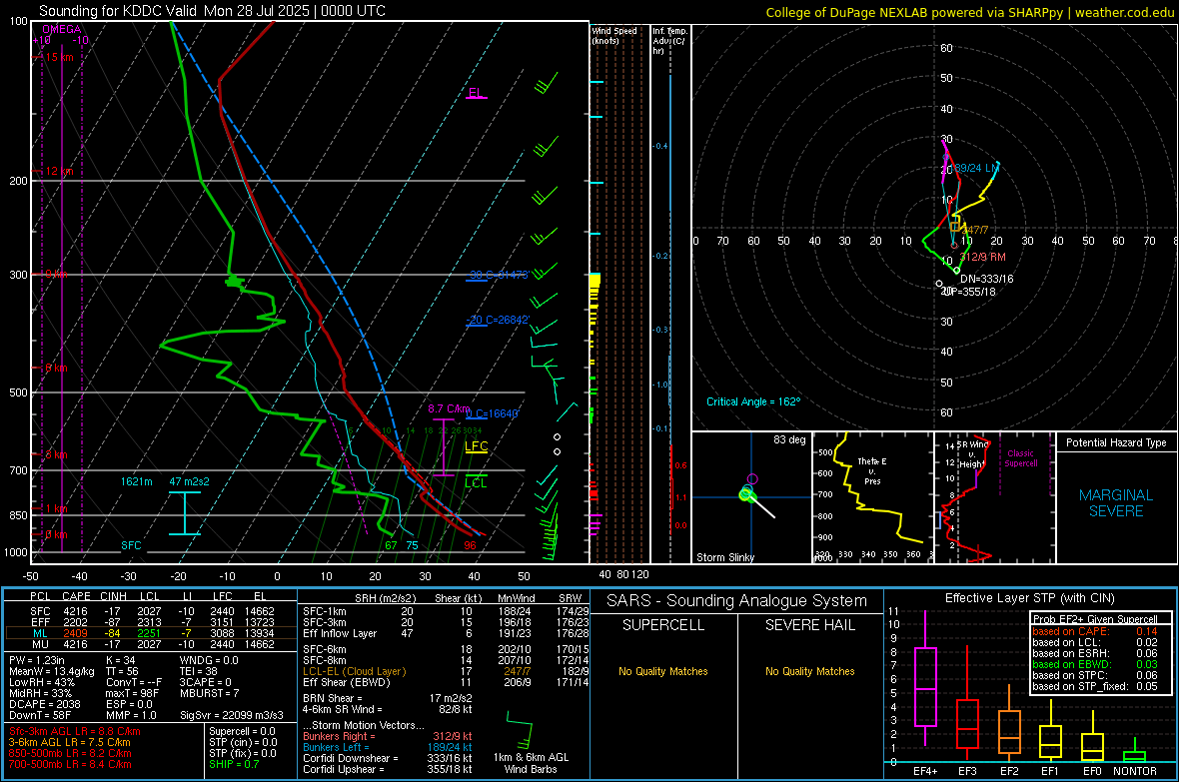
Task: Select the highlighted ML parcel row
Action: pyautogui.click(x=152, y=633)
